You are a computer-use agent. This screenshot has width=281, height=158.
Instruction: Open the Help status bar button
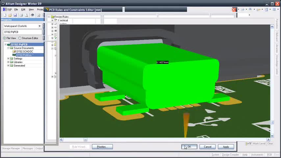pyautogui.click(x=245, y=155)
